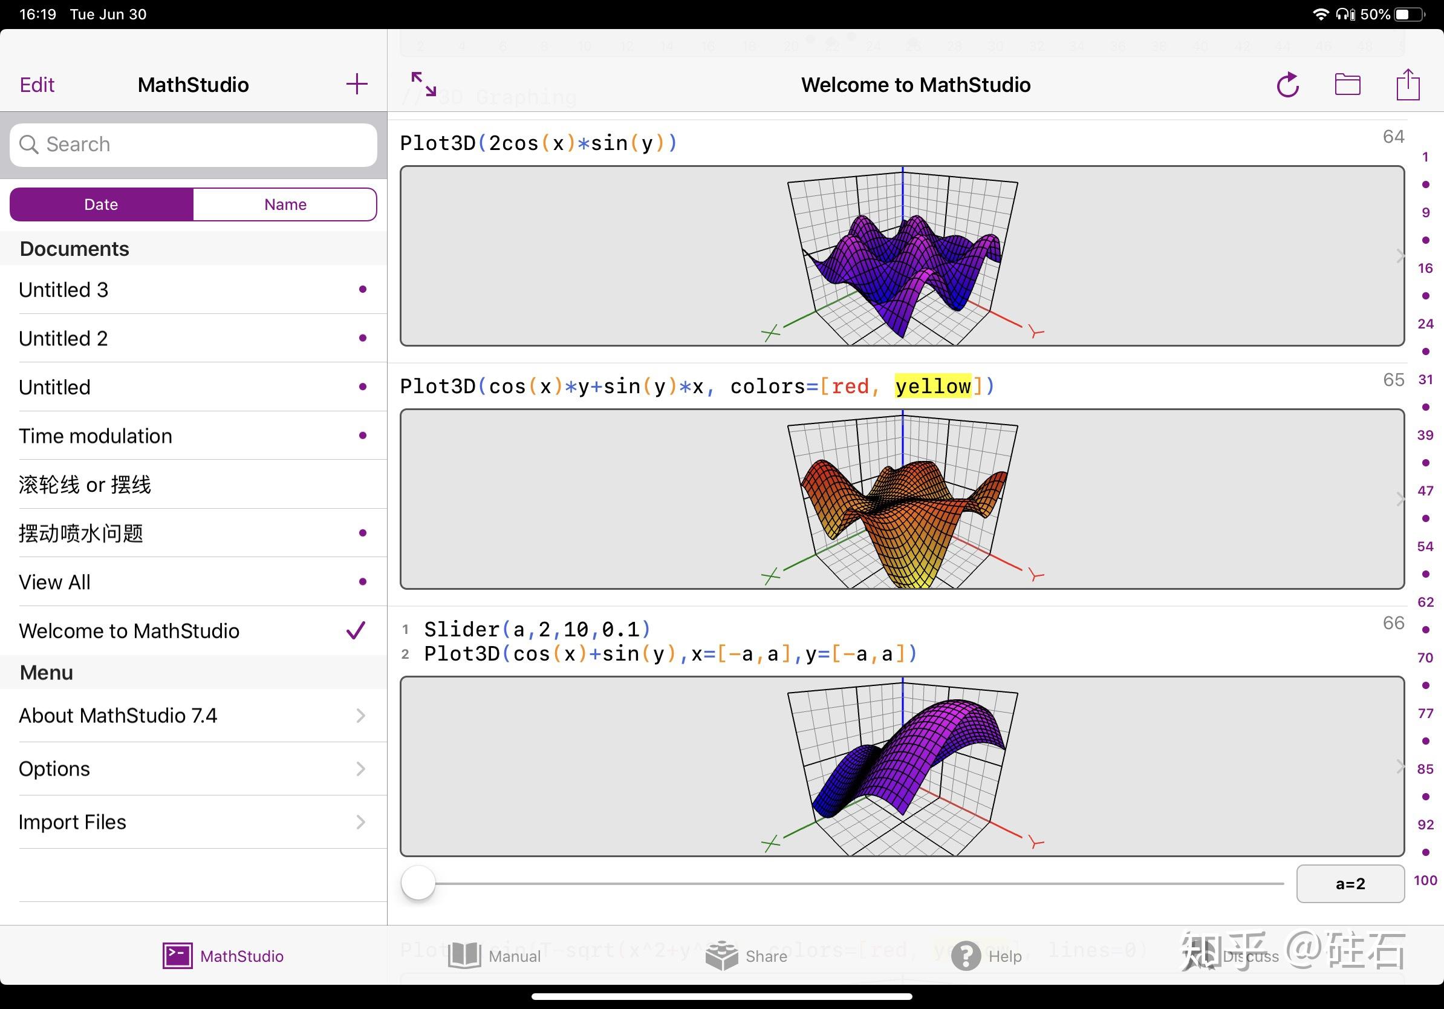Tap the share export icon
This screenshot has width=1444, height=1009.
point(1408,84)
